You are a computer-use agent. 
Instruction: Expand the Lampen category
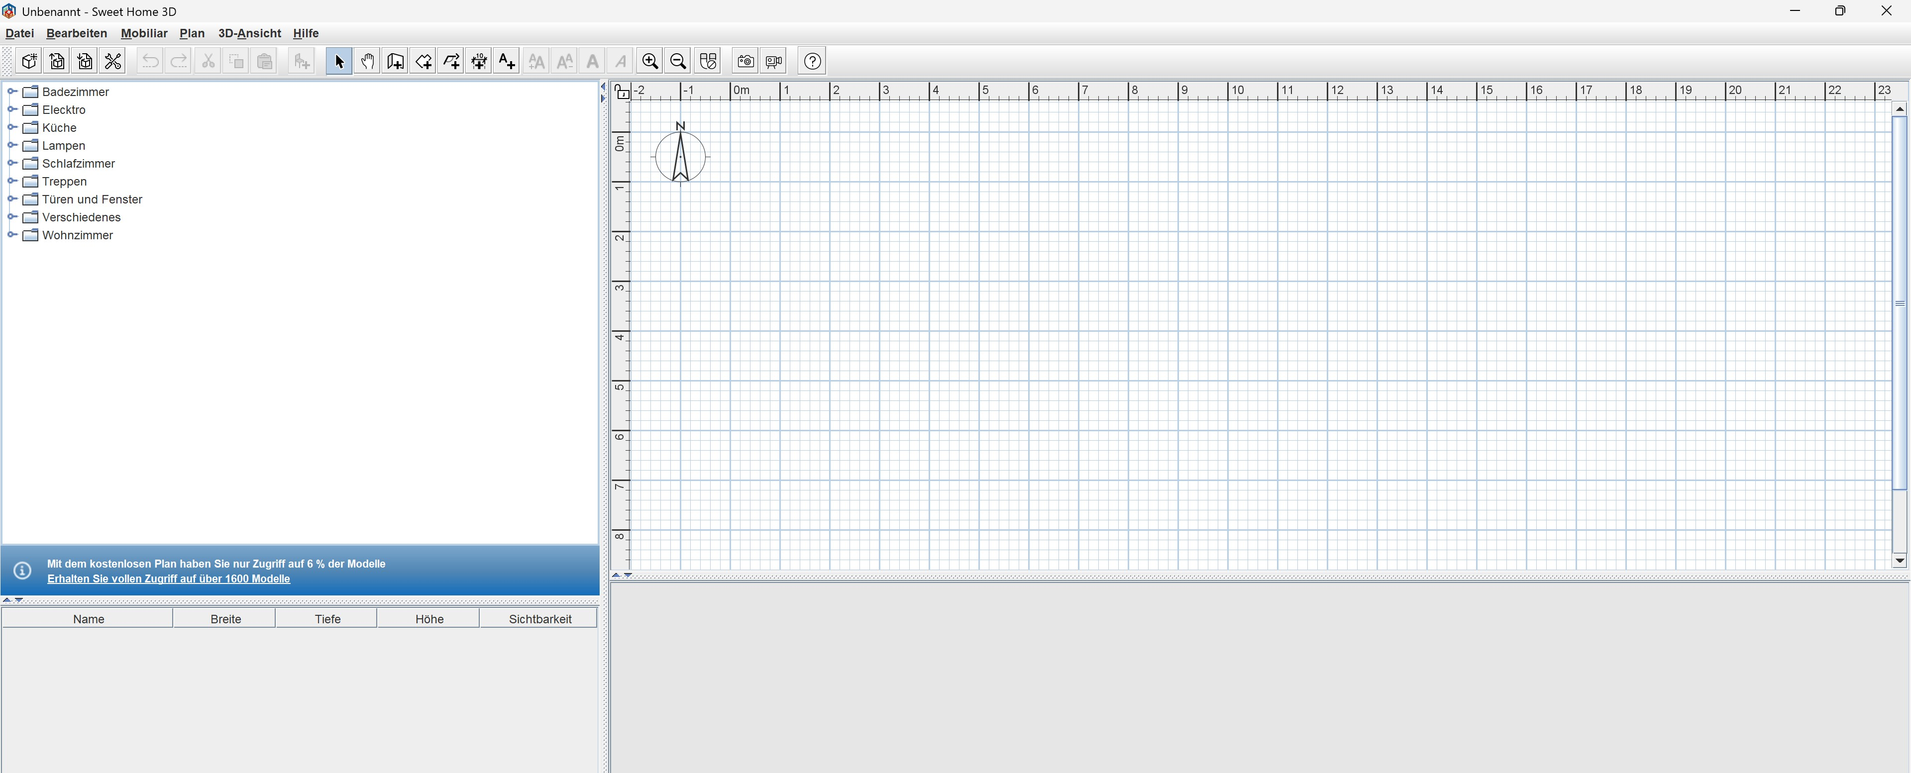pyautogui.click(x=11, y=145)
